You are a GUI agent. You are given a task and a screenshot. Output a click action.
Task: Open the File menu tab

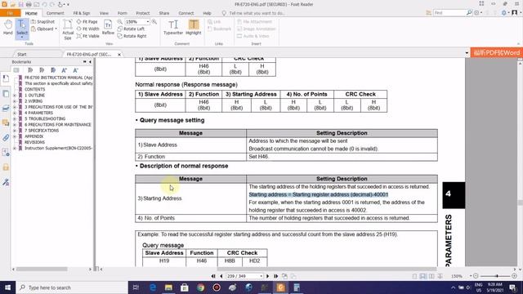coord(10,13)
